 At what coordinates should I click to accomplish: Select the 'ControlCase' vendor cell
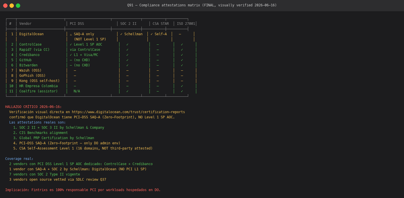[30, 44]
